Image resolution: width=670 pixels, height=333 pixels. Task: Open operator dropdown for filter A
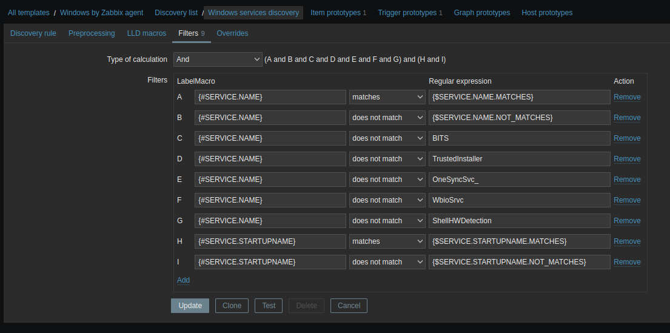click(387, 97)
